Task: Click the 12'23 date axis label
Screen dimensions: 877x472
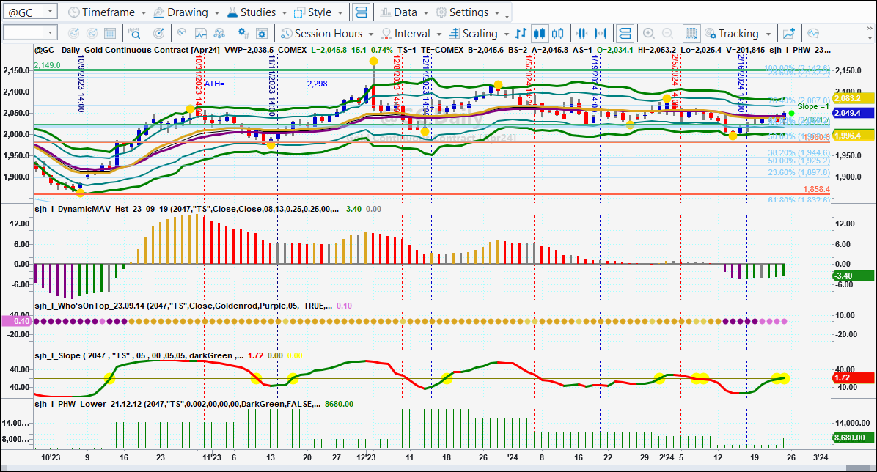Action: tap(366, 457)
